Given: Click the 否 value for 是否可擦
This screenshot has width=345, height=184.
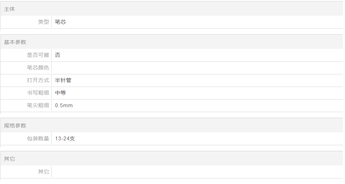Looking at the screenshot, I should [58, 55].
